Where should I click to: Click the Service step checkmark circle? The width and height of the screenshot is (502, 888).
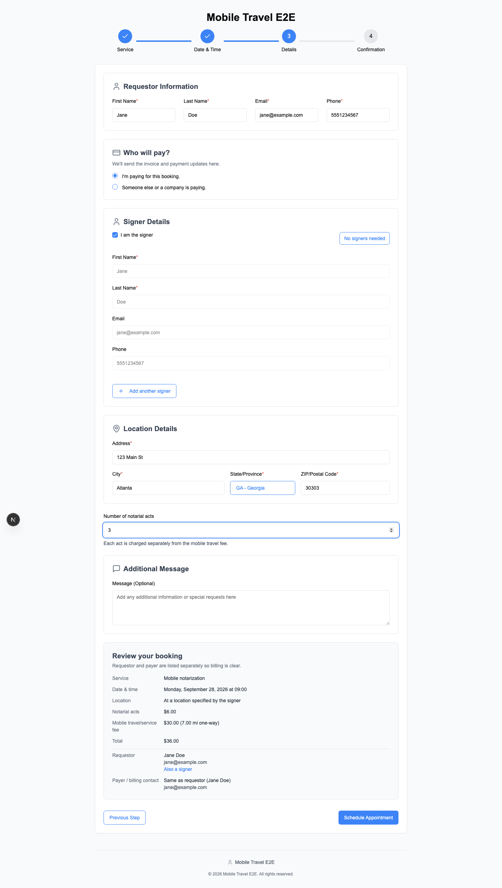click(125, 36)
